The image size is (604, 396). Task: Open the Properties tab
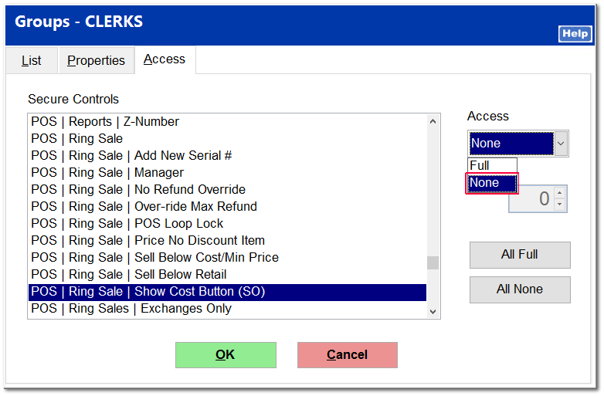96,60
